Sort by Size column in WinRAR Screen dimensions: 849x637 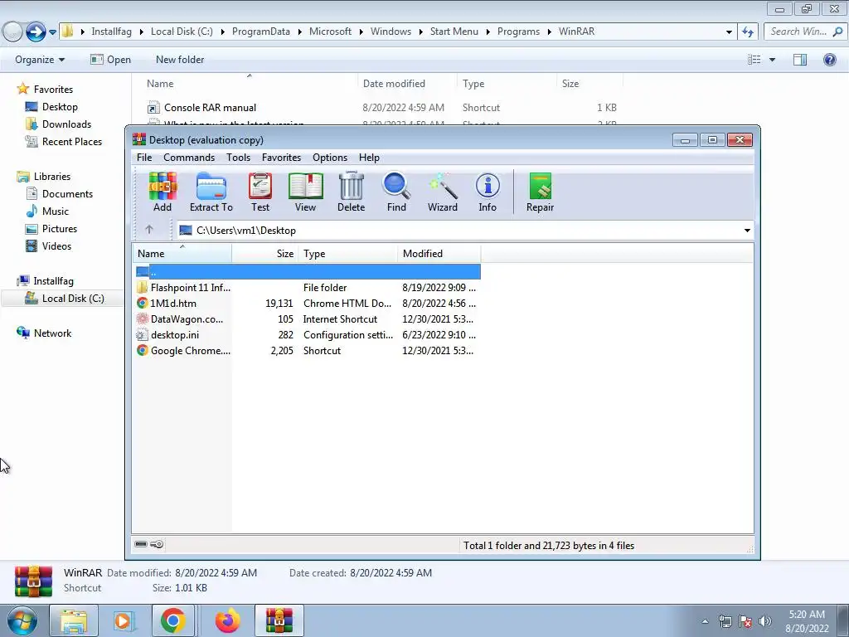[x=265, y=254]
